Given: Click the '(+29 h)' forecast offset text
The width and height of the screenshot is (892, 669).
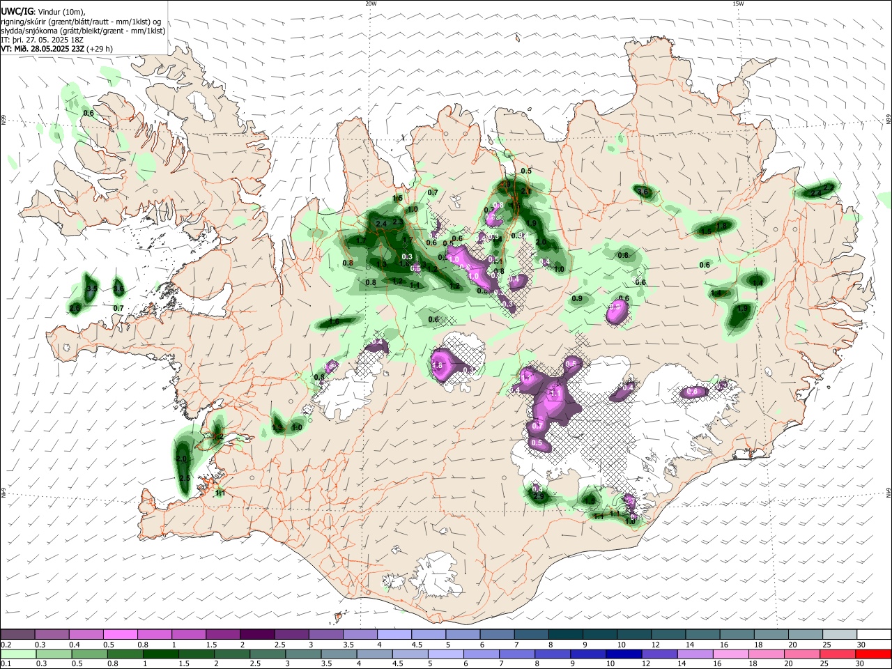Looking at the screenshot, I should (x=100, y=49).
